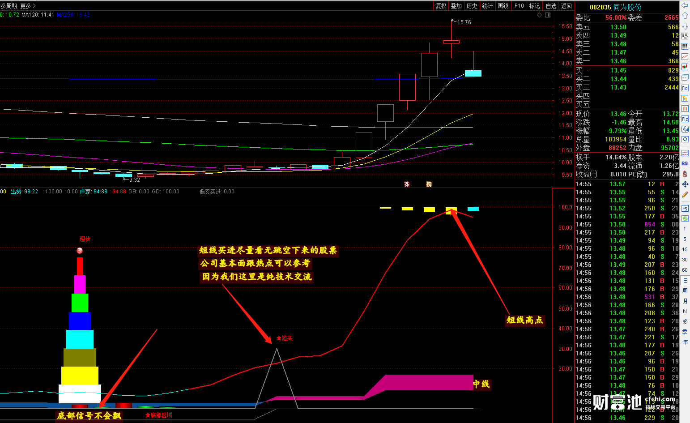Click the back arrow icon in right sidebar
Viewport: 690px width, 423px height.
(x=685, y=5)
